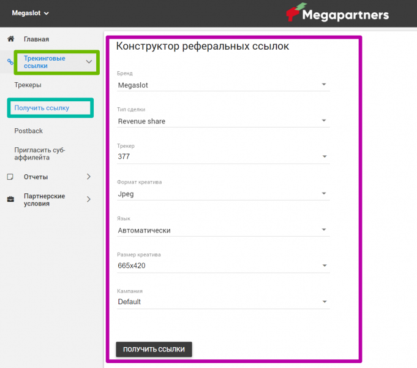
Task: Open the Трекер dropdown showing 377
Action: [x=223, y=156]
